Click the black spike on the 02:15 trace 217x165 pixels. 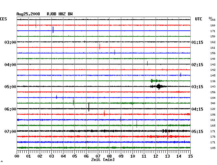[x=147, y=63]
